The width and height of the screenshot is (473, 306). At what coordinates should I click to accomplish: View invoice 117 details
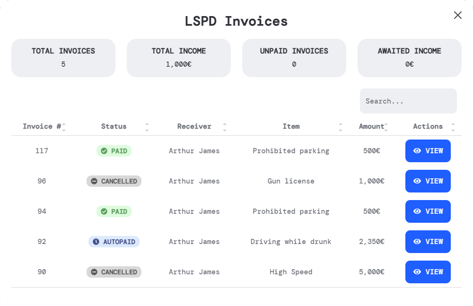[x=428, y=151]
